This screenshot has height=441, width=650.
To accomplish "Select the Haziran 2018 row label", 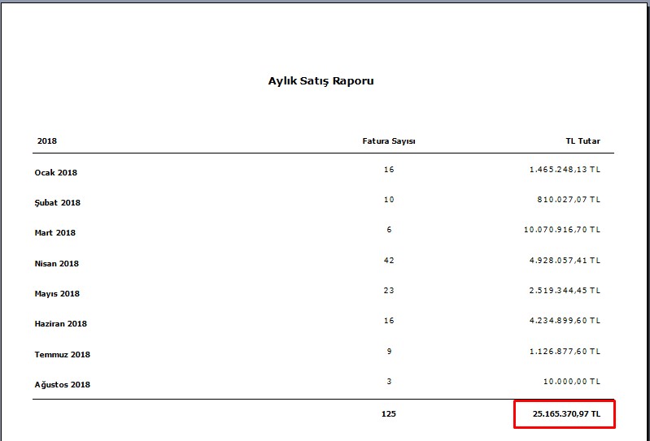I will point(60,324).
